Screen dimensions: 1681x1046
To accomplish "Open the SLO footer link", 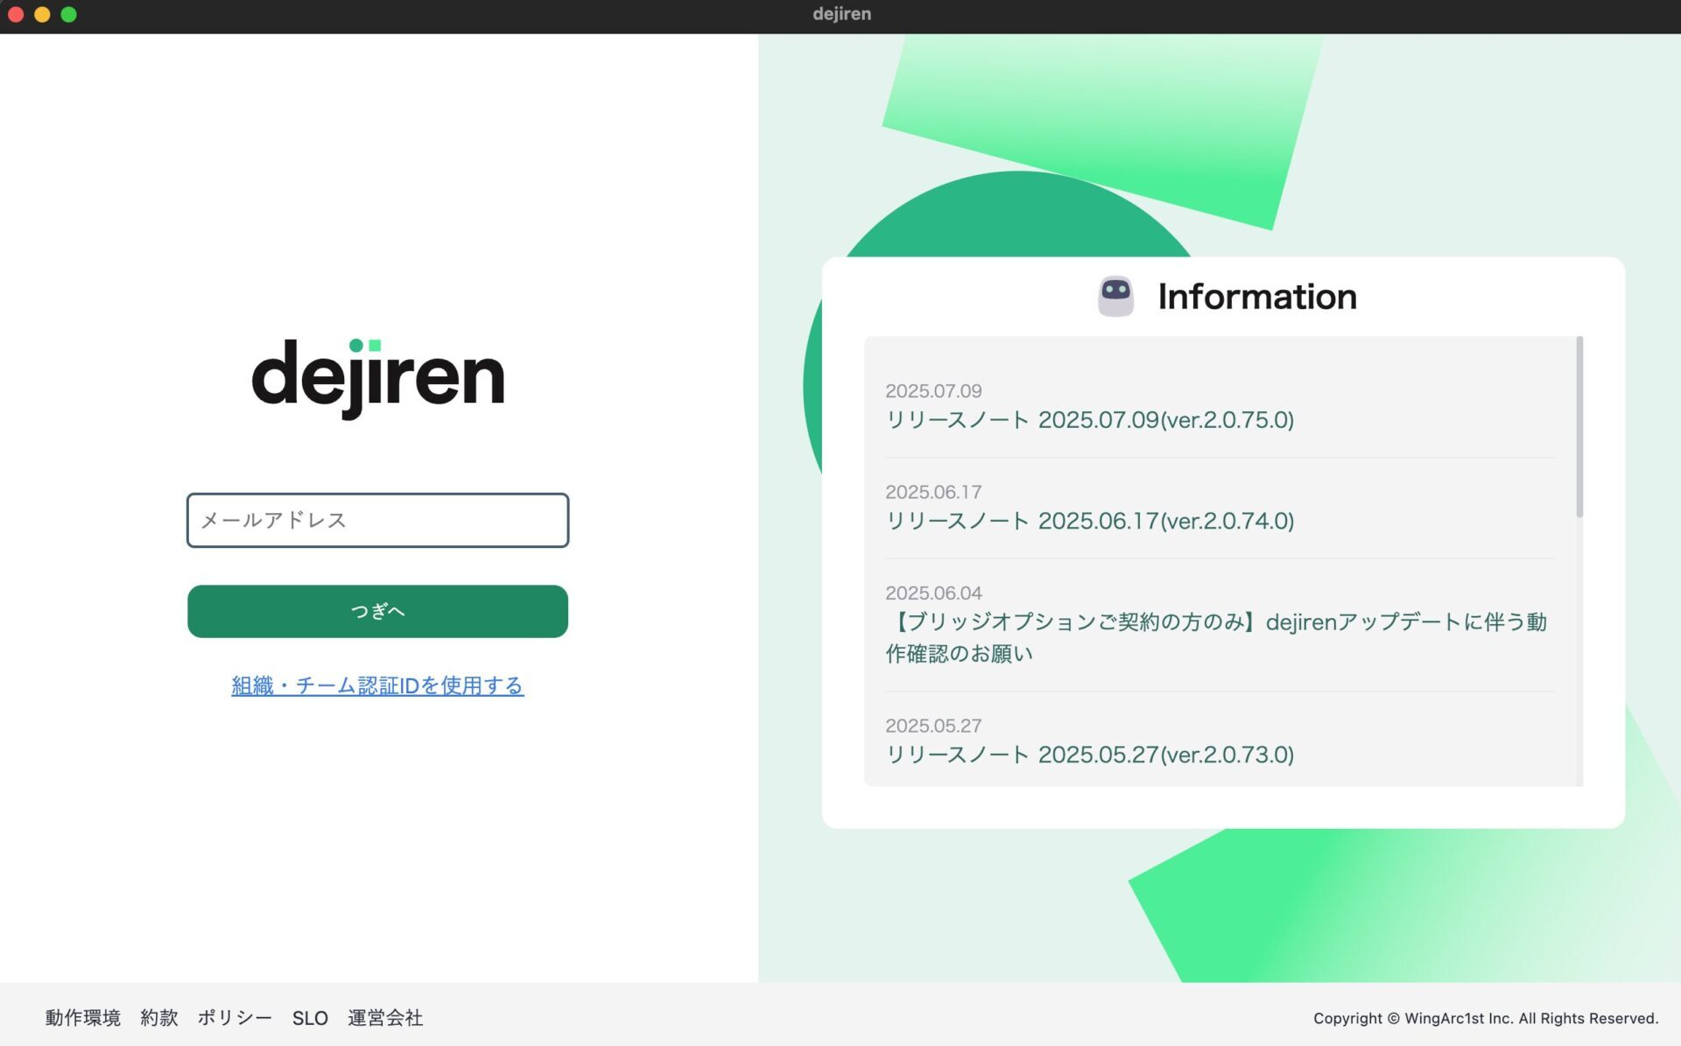I will pos(310,1018).
